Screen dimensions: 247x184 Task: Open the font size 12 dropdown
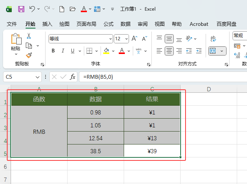(x=126, y=39)
